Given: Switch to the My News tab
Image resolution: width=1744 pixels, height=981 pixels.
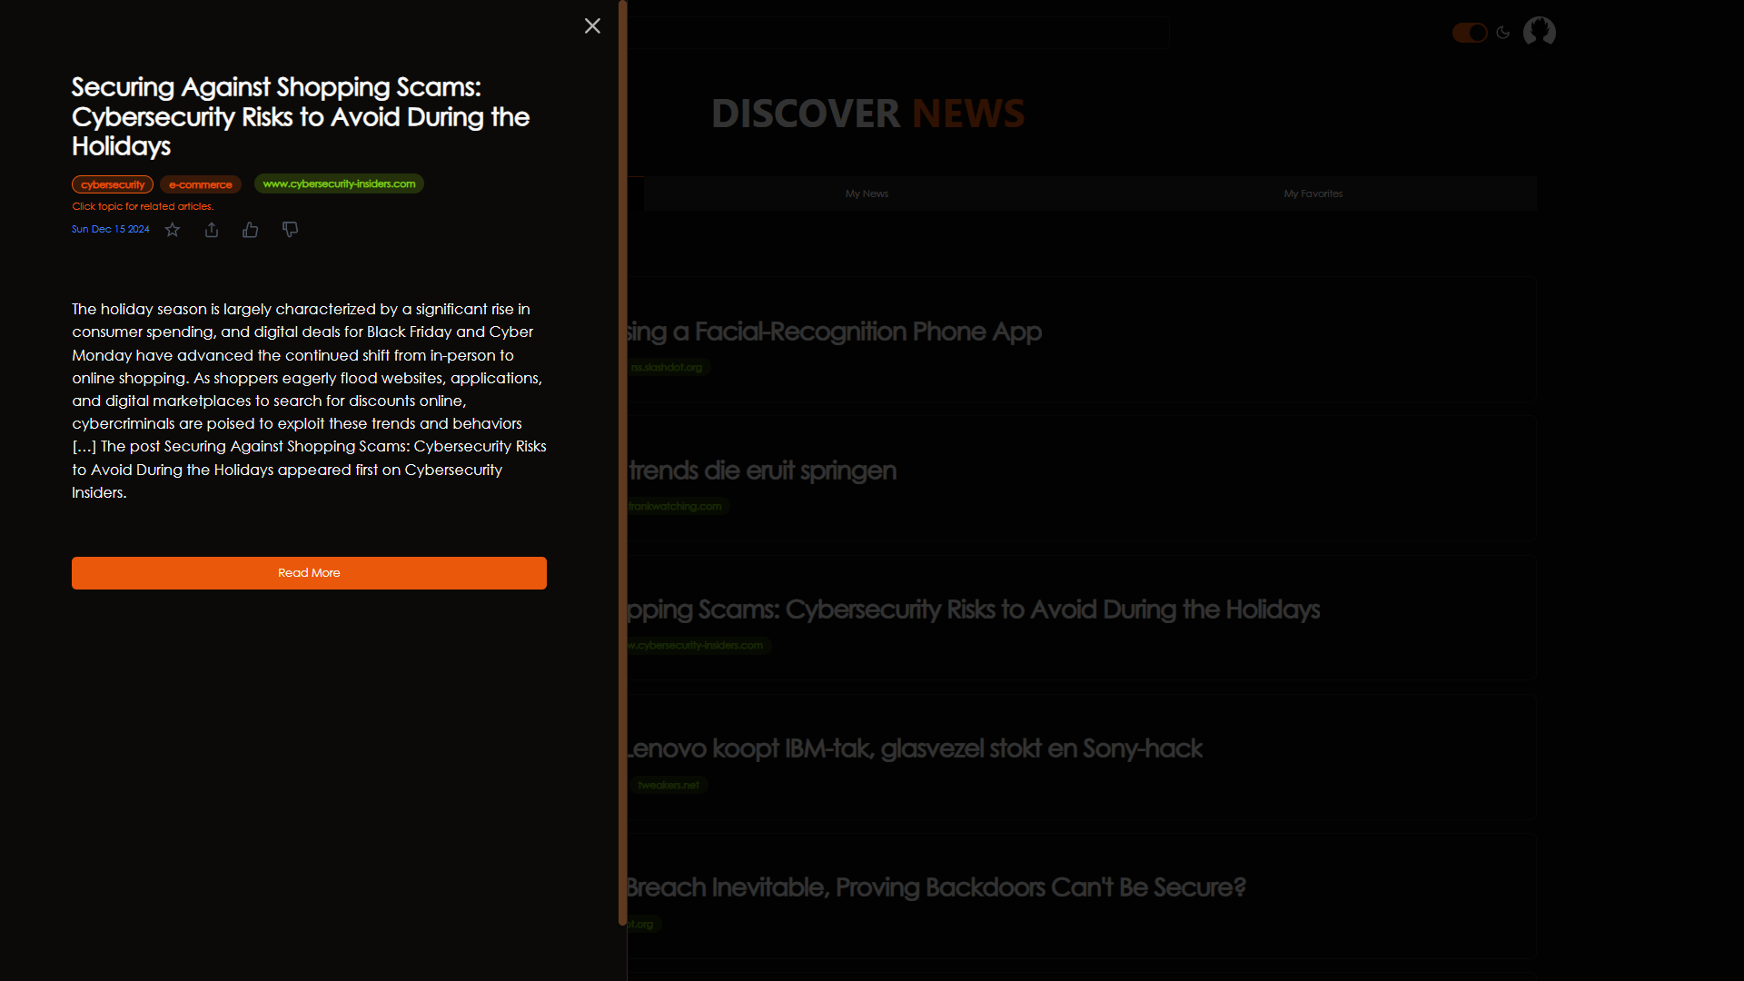Looking at the screenshot, I should pos(867,193).
